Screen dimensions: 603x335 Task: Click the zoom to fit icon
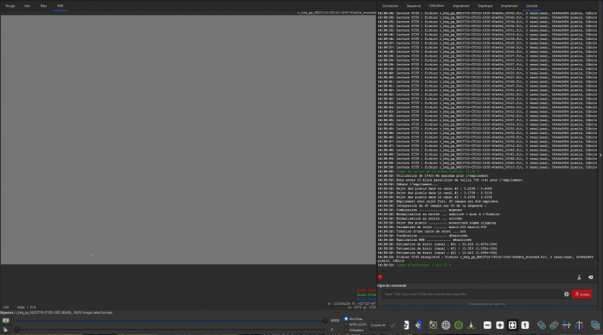click(x=513, y=325)
